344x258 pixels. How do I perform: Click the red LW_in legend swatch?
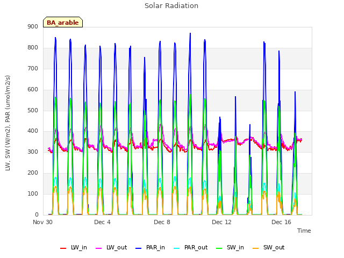[x=63, y=248]
